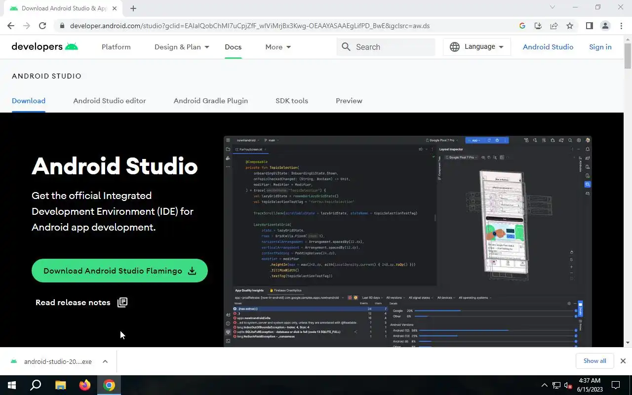Click the install app icon in address bar

(x=538, y=26)
